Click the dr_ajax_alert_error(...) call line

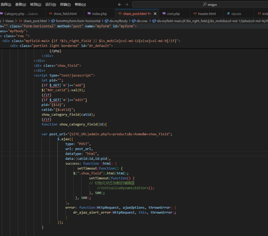point(125,213)
